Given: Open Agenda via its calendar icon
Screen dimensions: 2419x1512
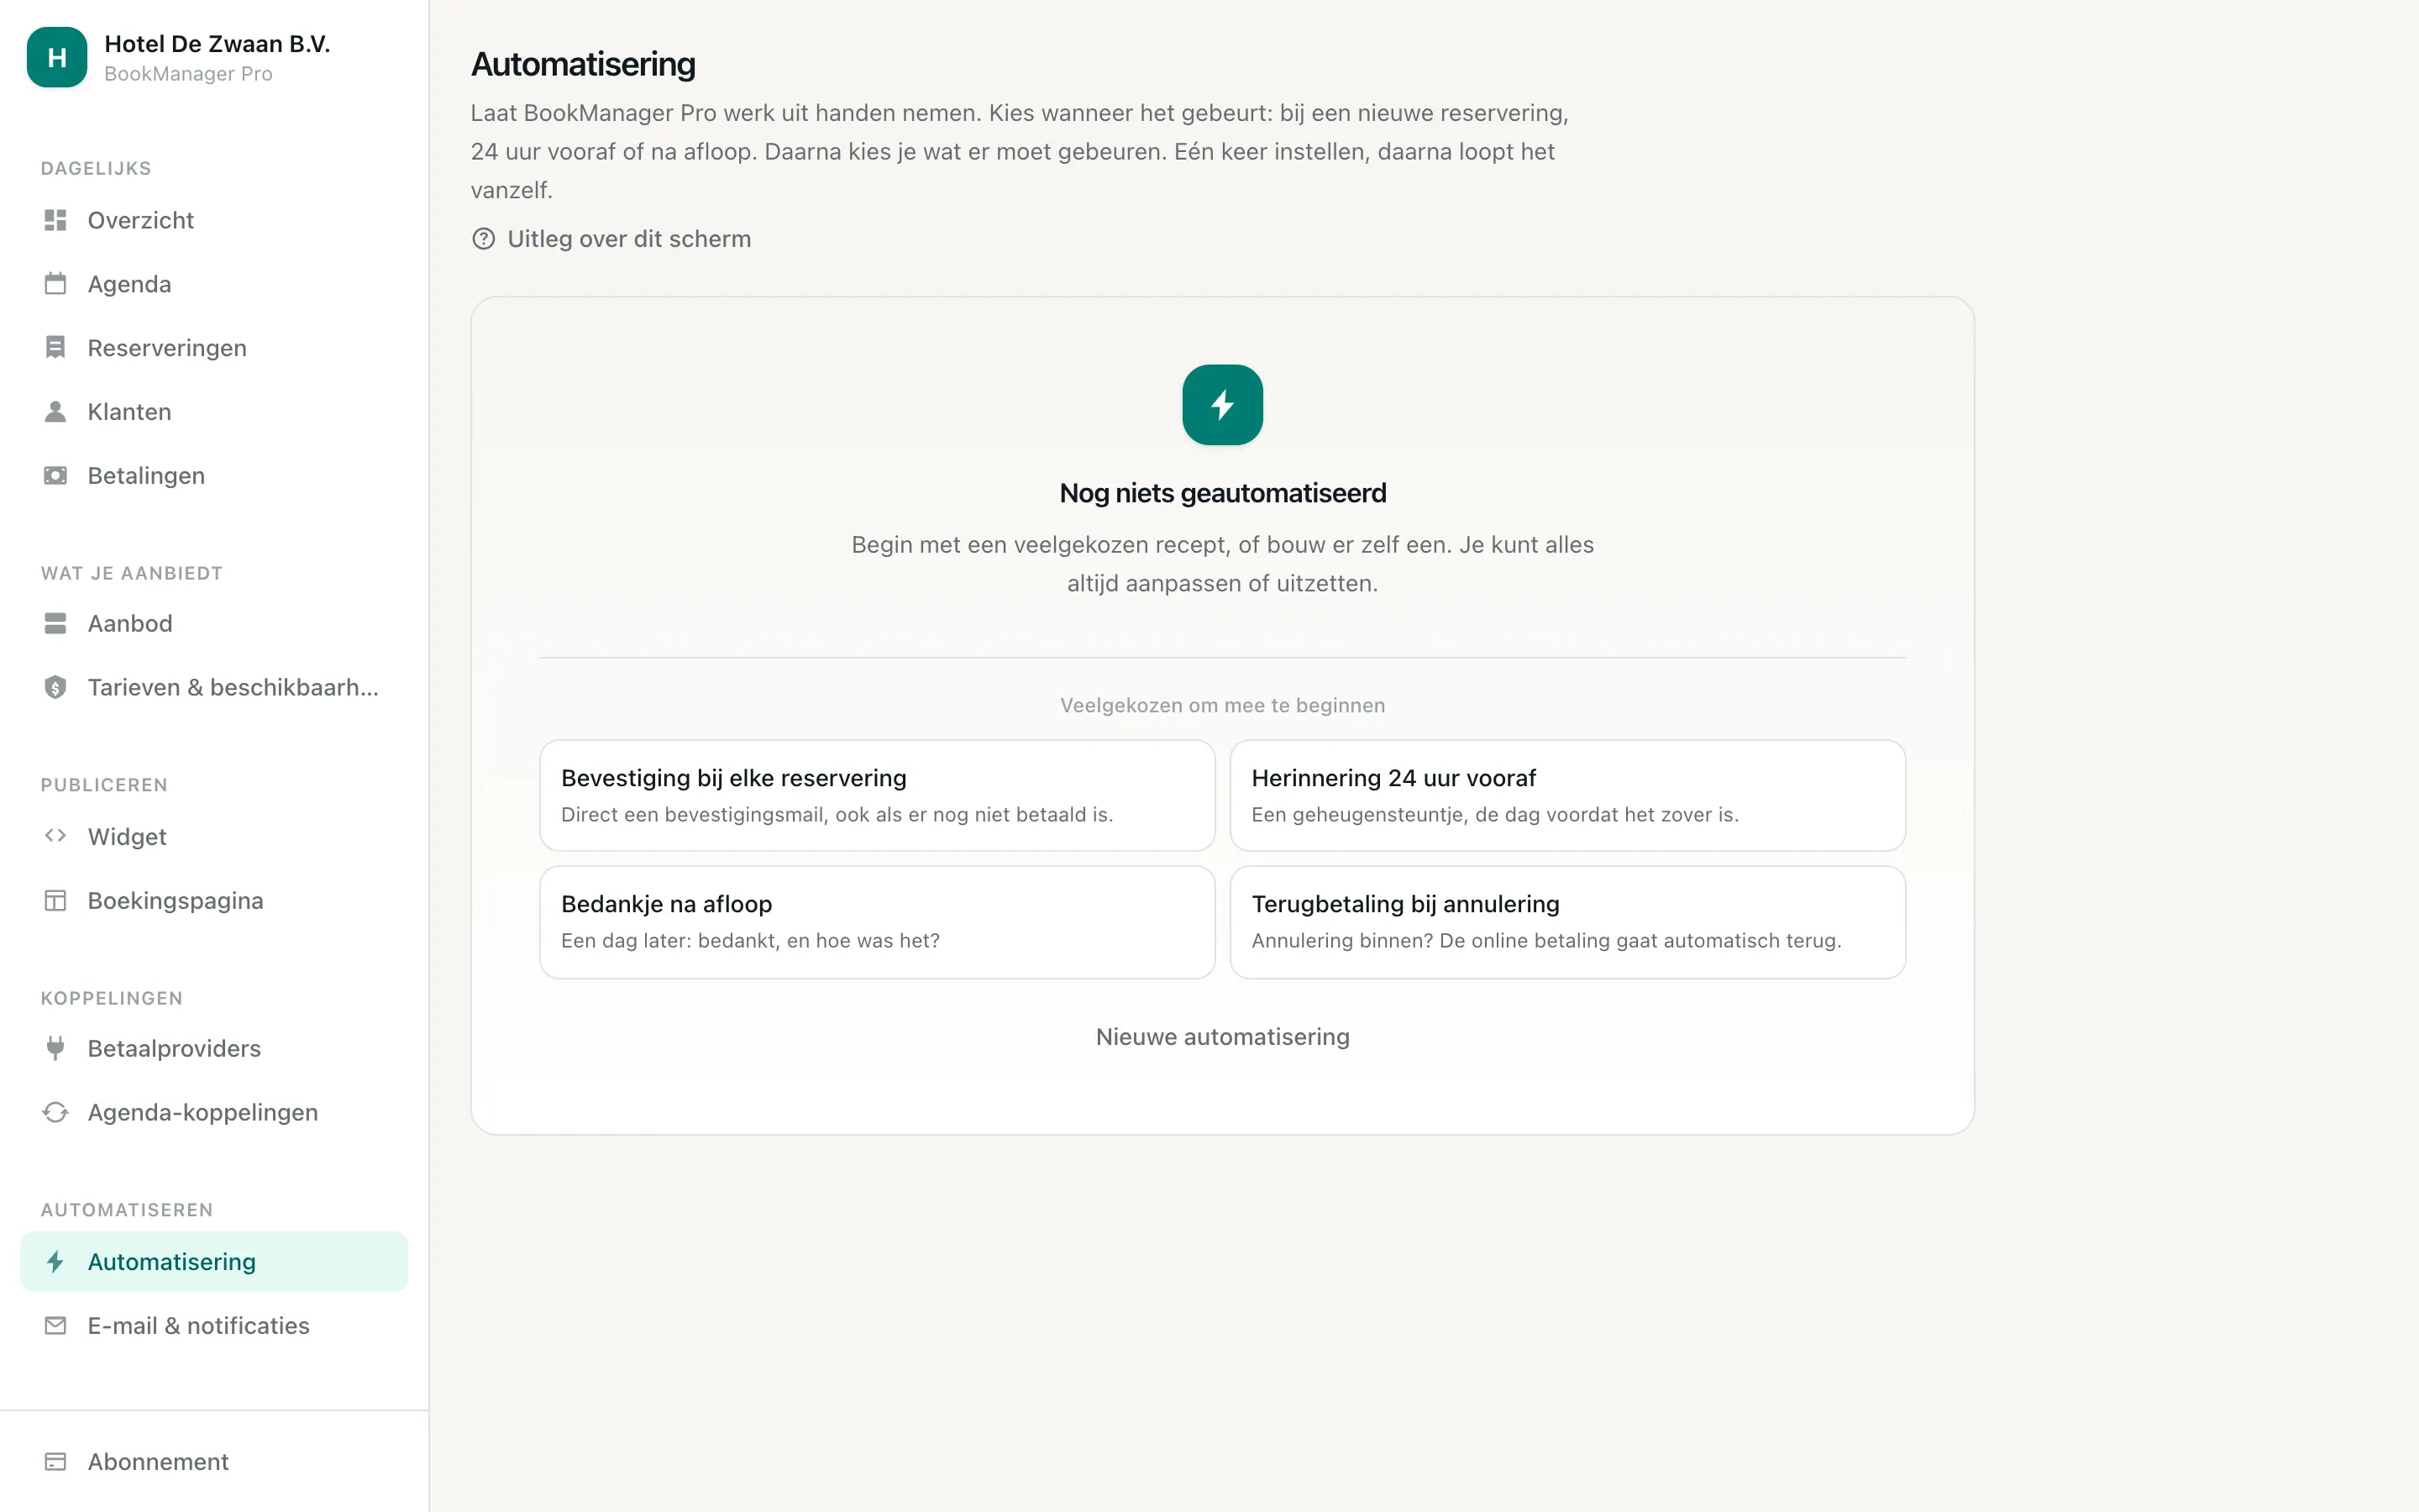Looking at the screenshot, I should [x=55, y=284].
